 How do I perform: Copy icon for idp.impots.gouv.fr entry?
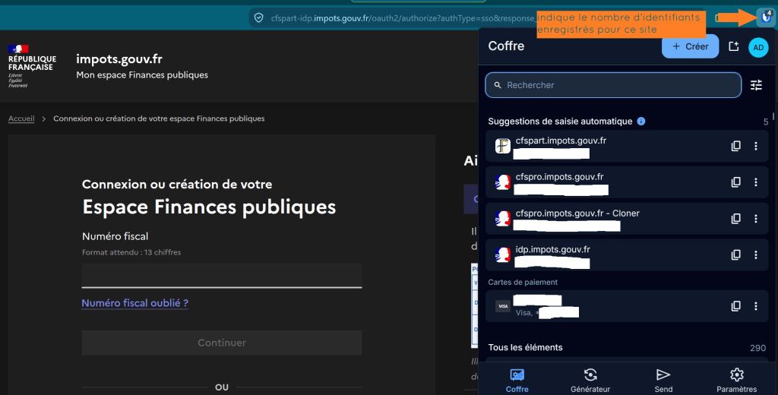tap(735, 254)
